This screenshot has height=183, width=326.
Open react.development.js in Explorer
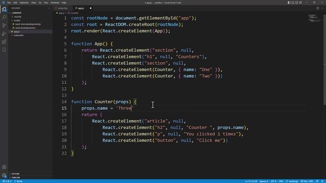coord(25,28)
